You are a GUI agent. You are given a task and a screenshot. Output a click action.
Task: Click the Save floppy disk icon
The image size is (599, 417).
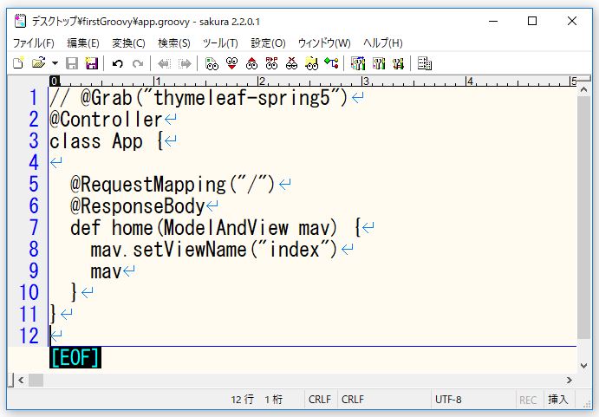(x=72, y=63)
